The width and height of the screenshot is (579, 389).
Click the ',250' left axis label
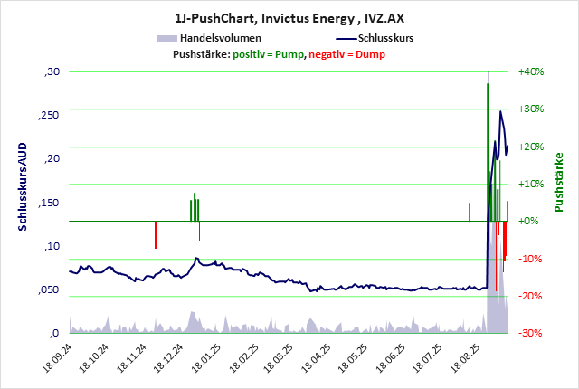[48, 115]
